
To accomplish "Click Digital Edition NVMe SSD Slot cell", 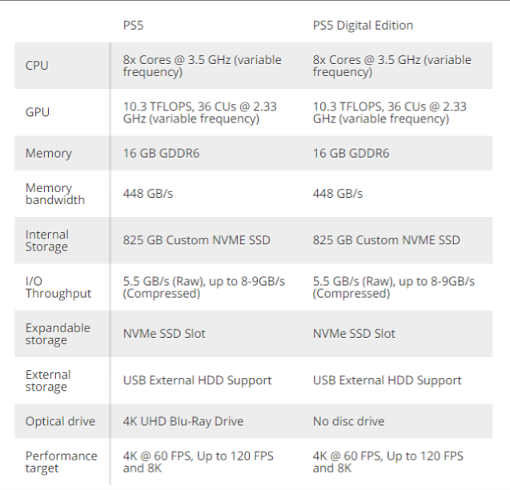I will point(354,334).
